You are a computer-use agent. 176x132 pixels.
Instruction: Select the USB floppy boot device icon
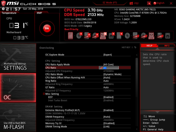(x=160, y=36)
